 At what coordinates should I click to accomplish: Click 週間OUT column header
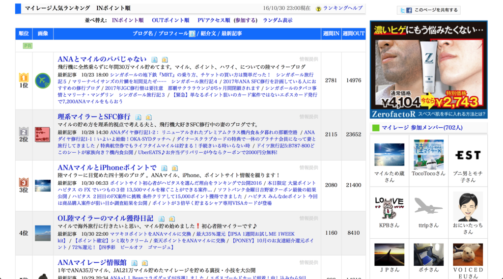point(354,34)
